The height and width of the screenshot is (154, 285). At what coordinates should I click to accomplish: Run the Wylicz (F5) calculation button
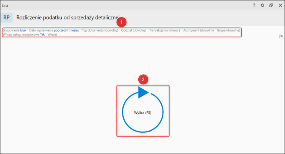click(x=142, y=110)
